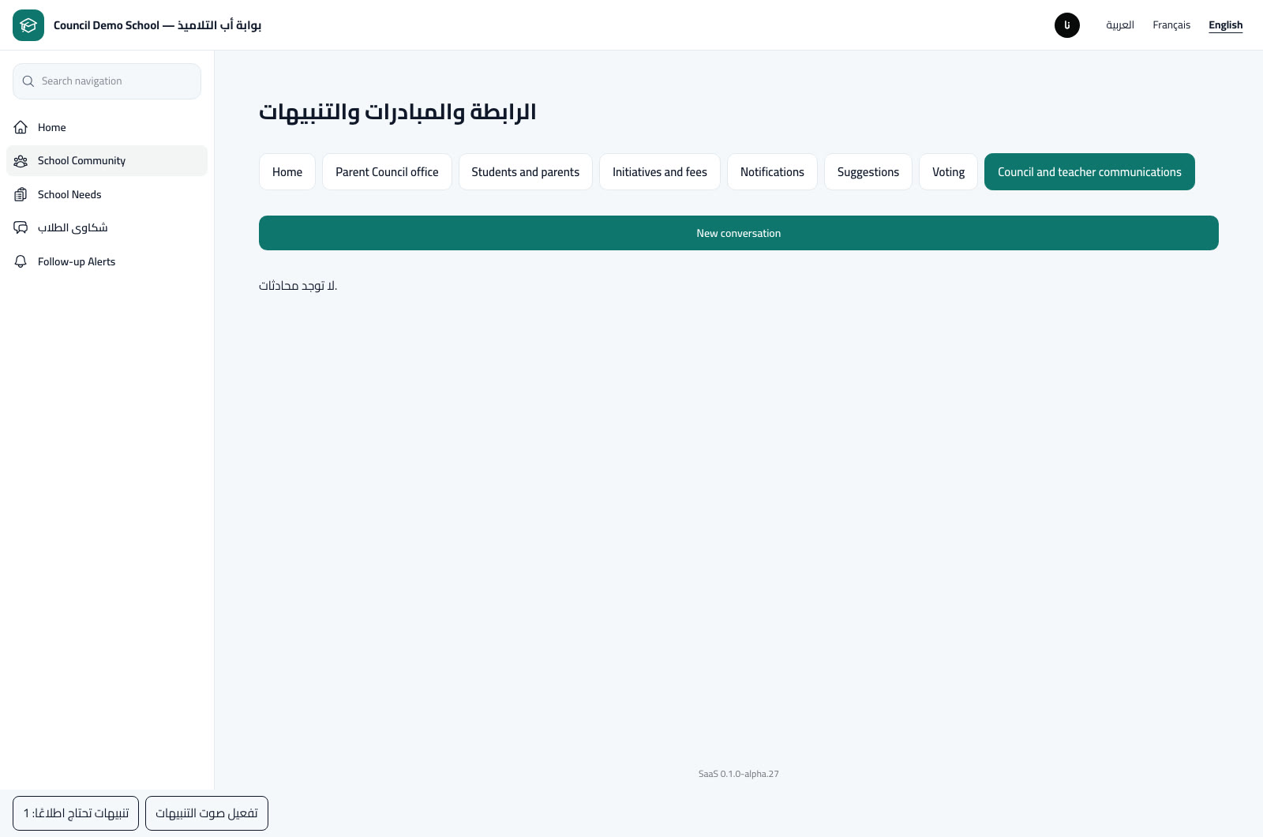Open the Initiatives and fees tab

pos(660,172)
